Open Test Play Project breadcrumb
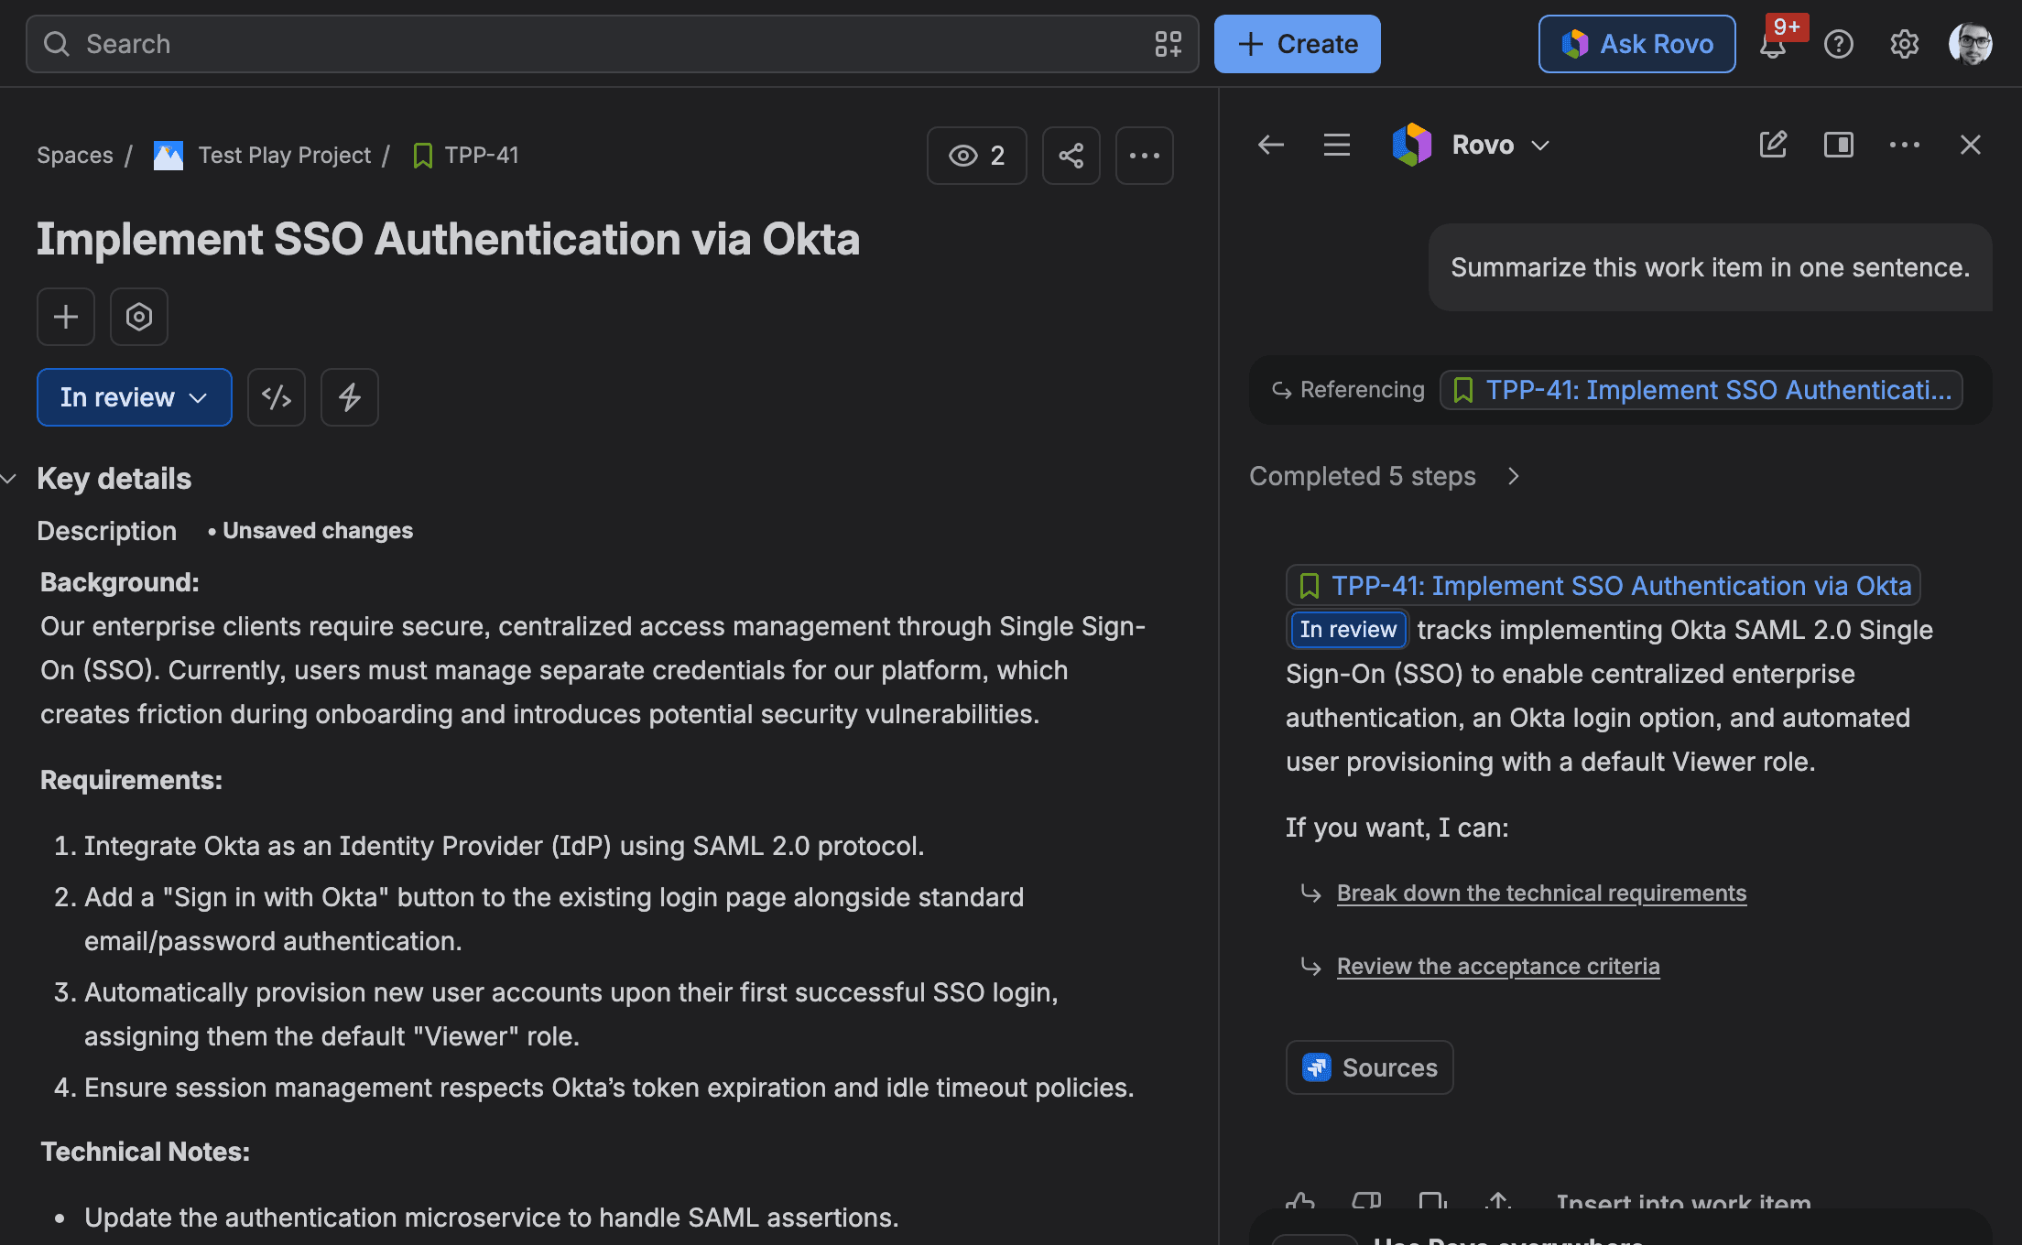 point(284,156)
